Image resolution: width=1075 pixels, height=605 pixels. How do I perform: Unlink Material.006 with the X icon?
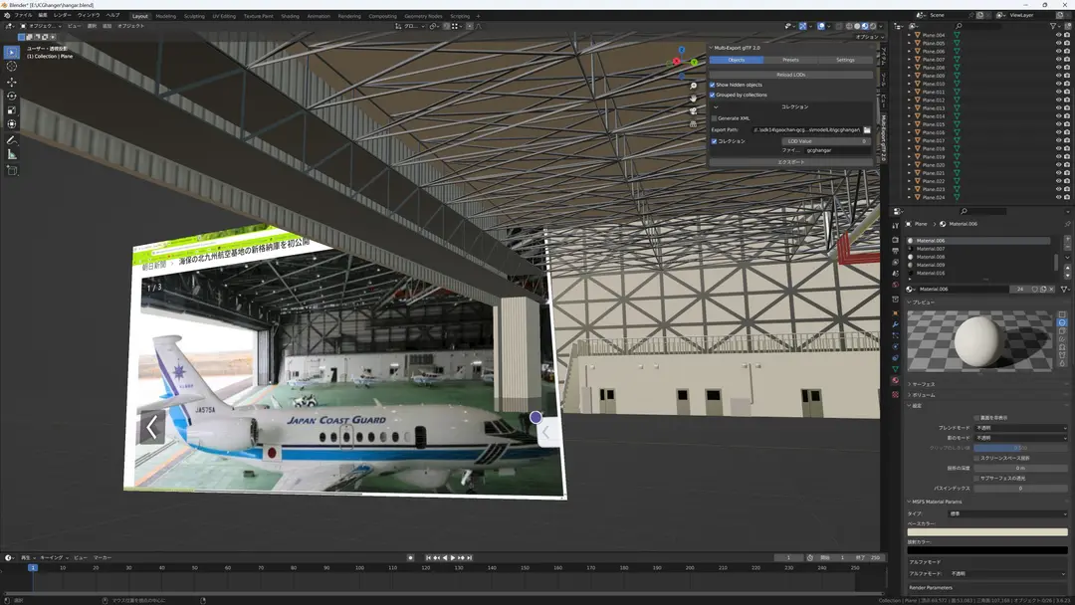(1052, 290)
